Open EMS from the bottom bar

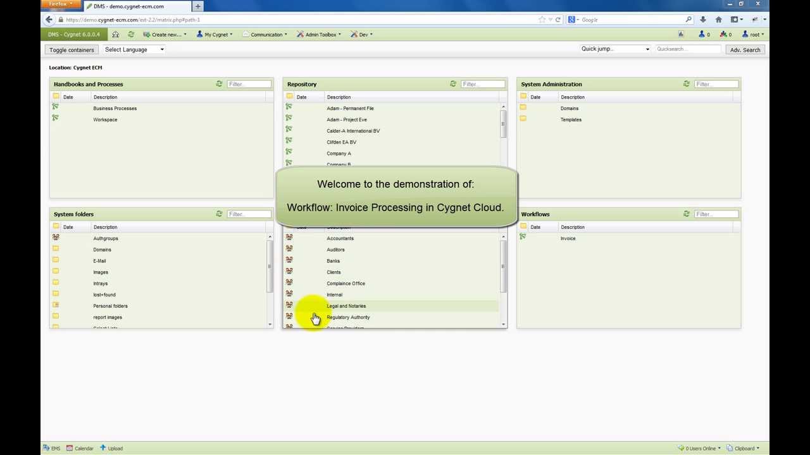tap(52, 448)
